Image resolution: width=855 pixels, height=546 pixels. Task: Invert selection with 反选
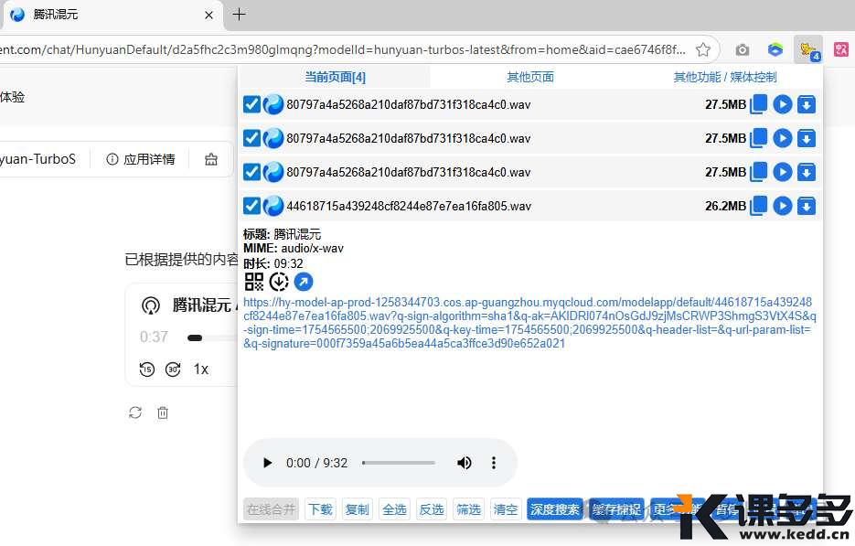[432, 509]
